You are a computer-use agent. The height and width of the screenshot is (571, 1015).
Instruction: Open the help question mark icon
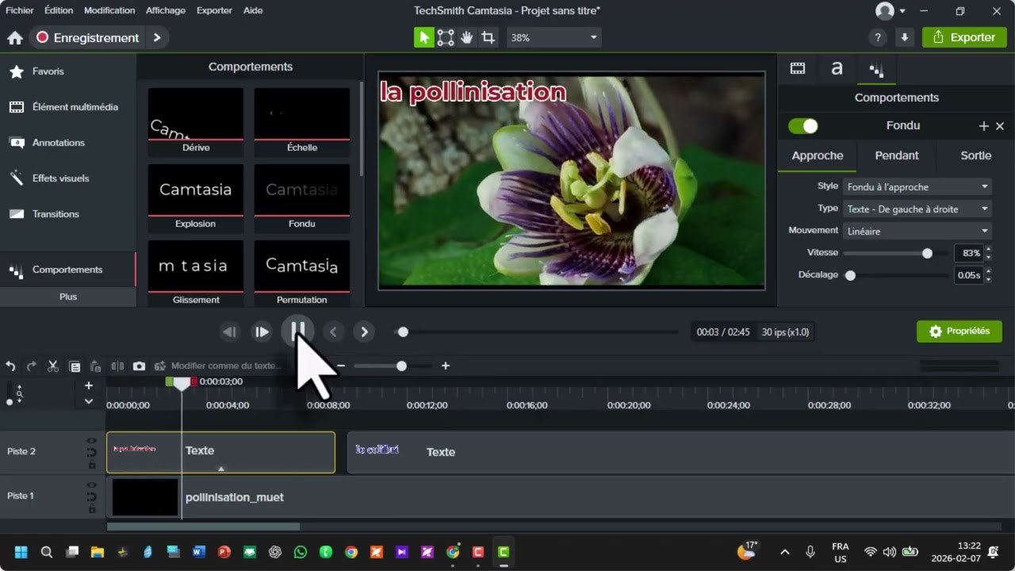click(x=877, y=37)
